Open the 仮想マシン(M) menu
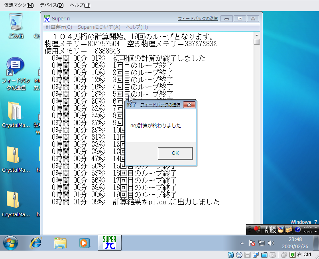Viewport: 319px width, 259px height. pos(19,5)
